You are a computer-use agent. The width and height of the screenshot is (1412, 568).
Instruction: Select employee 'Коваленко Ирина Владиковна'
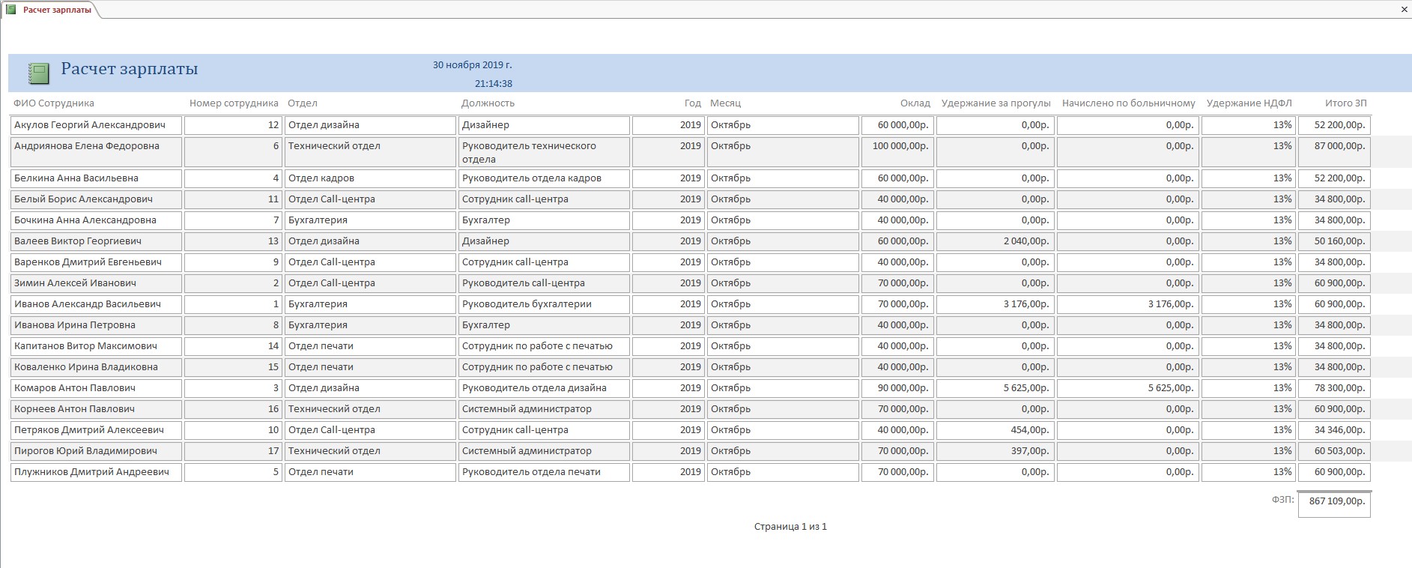point(96,367)
